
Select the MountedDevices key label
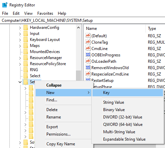(45, 52)
